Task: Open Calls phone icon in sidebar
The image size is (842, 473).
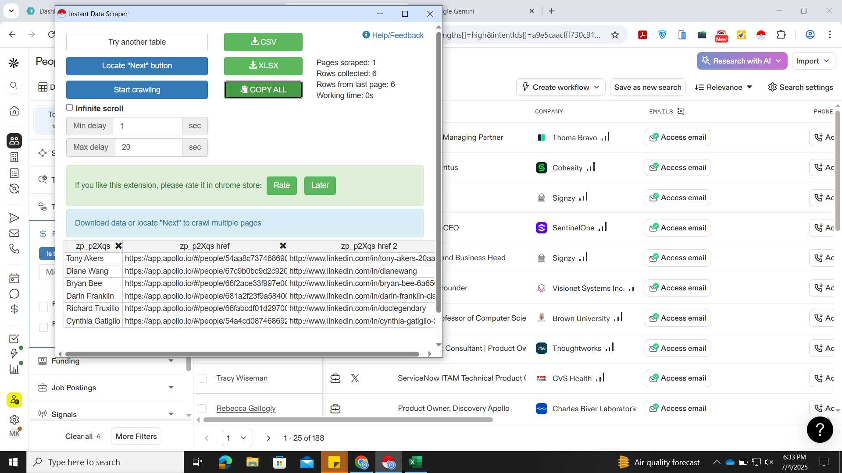Action: pyautogui.click(x=14, y=249)
